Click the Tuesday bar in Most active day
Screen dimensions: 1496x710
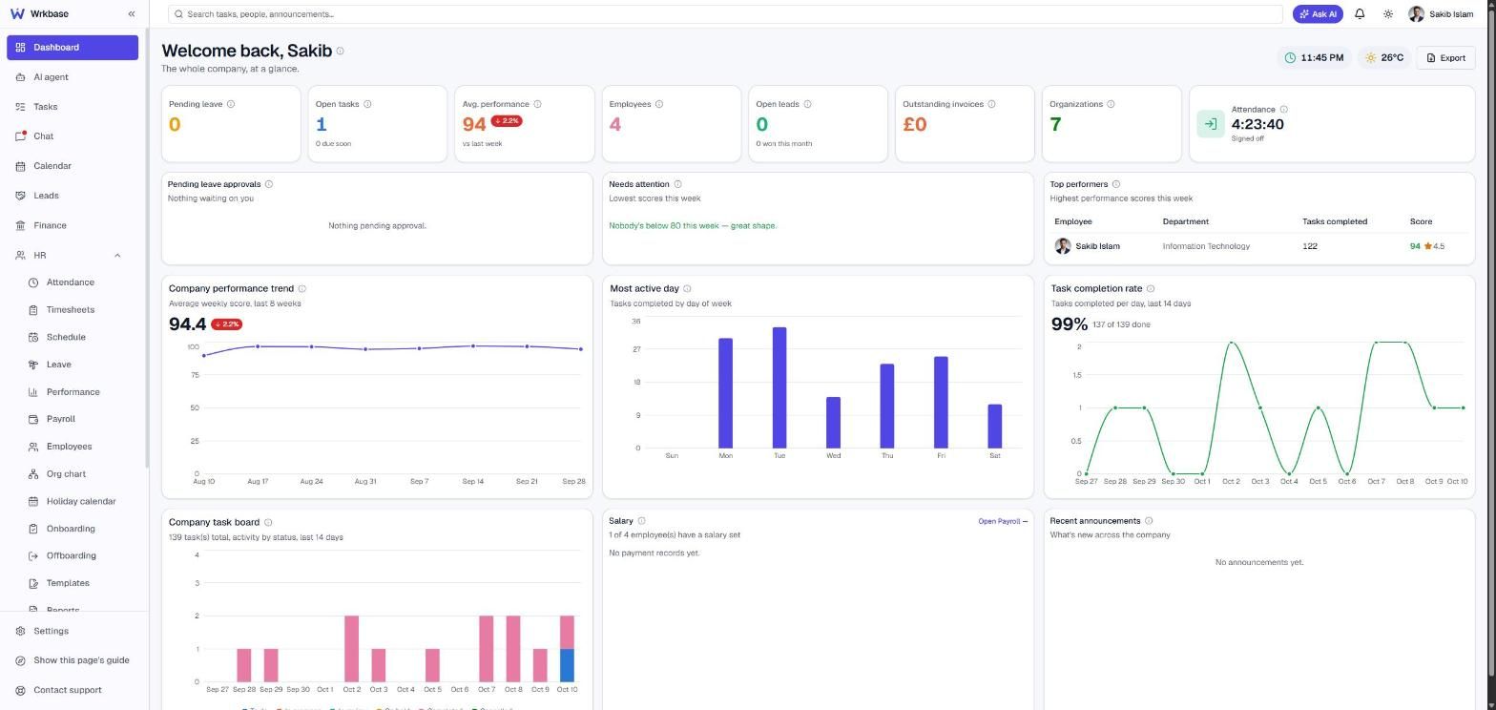tap(779, 387)
